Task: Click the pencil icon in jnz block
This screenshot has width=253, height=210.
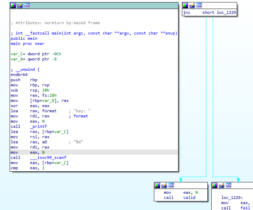Action: 192,6
